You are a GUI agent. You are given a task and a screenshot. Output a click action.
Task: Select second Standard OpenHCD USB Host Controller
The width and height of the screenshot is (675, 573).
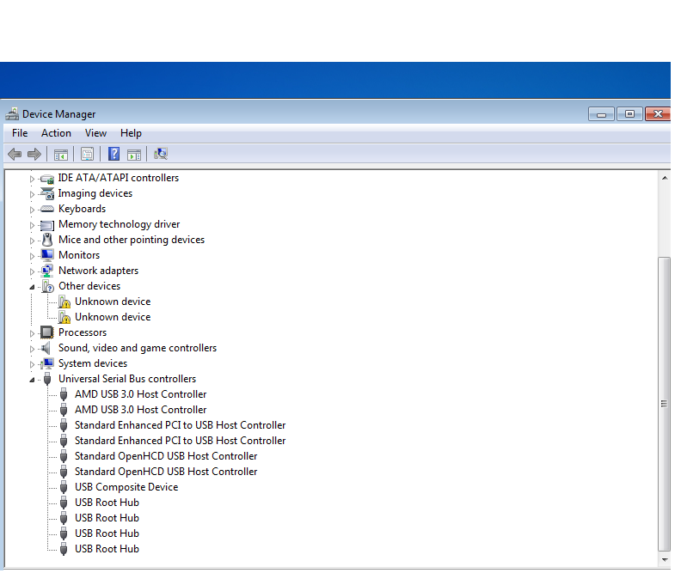coord(166,472)
